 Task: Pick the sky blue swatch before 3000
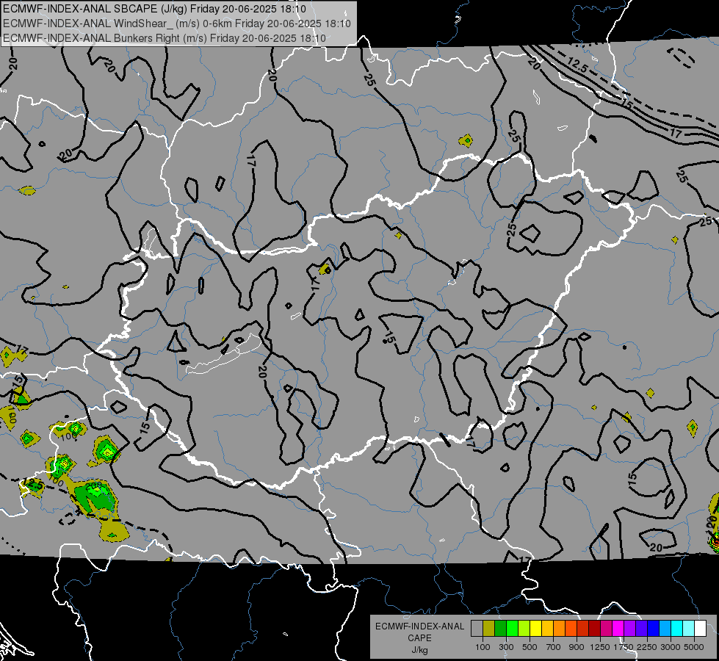(x=665, y=628)
